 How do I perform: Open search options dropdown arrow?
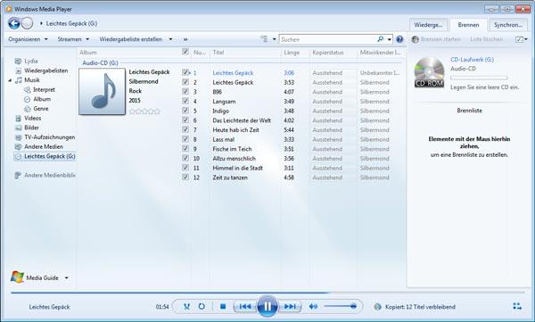[x=390, y=39]
